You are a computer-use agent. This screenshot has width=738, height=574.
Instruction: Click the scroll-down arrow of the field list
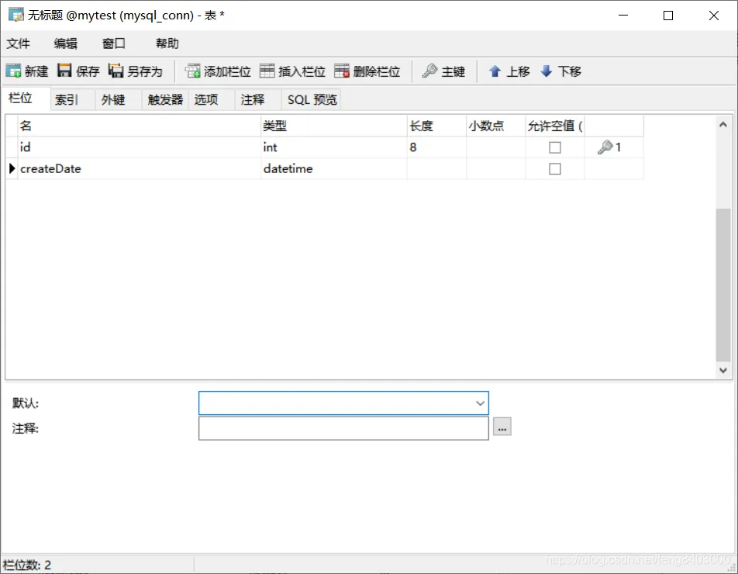(x=723, y=370)
